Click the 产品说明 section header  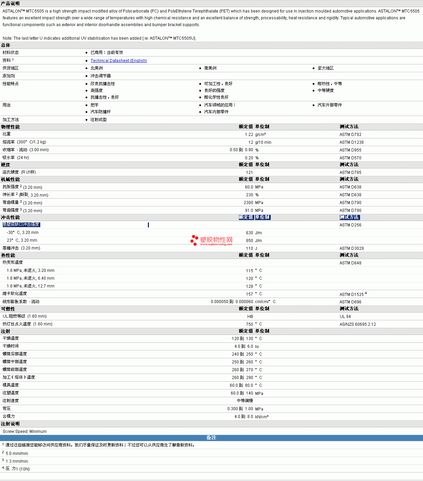coord(10,3)
